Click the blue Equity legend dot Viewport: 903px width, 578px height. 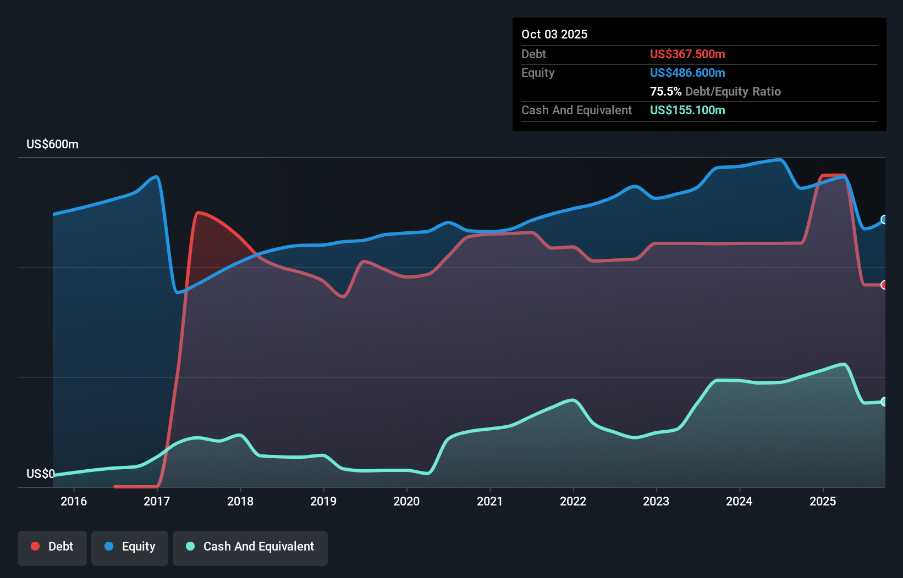(x=109, y=546)
